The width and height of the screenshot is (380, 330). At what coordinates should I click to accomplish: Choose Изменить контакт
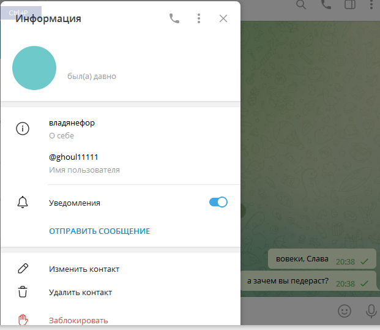pyautogui.click(x=84, y=269)
